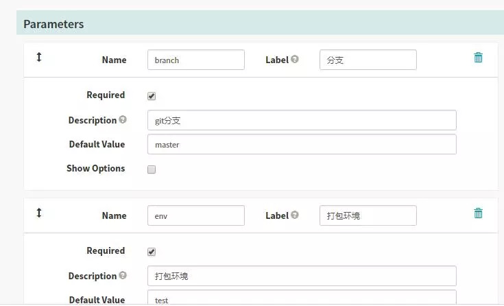Delete the env parameter with trash icon

pos(478,213)
